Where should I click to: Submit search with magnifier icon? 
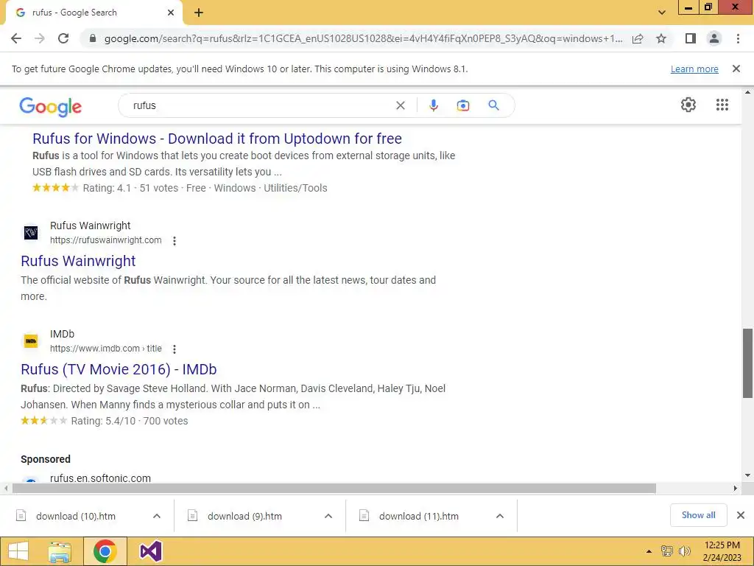tap(493, 105)
